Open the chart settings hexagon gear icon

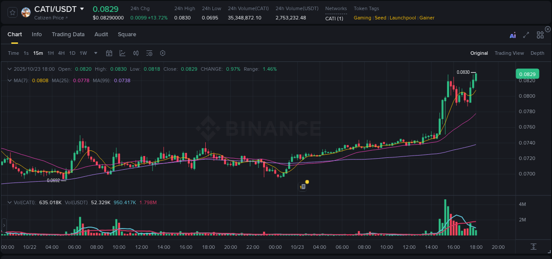coord(163,53)
